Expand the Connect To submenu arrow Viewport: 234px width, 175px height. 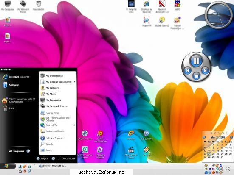point(74,125)
